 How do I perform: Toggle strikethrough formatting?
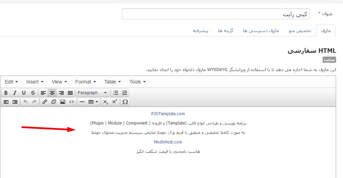[33, 93]
